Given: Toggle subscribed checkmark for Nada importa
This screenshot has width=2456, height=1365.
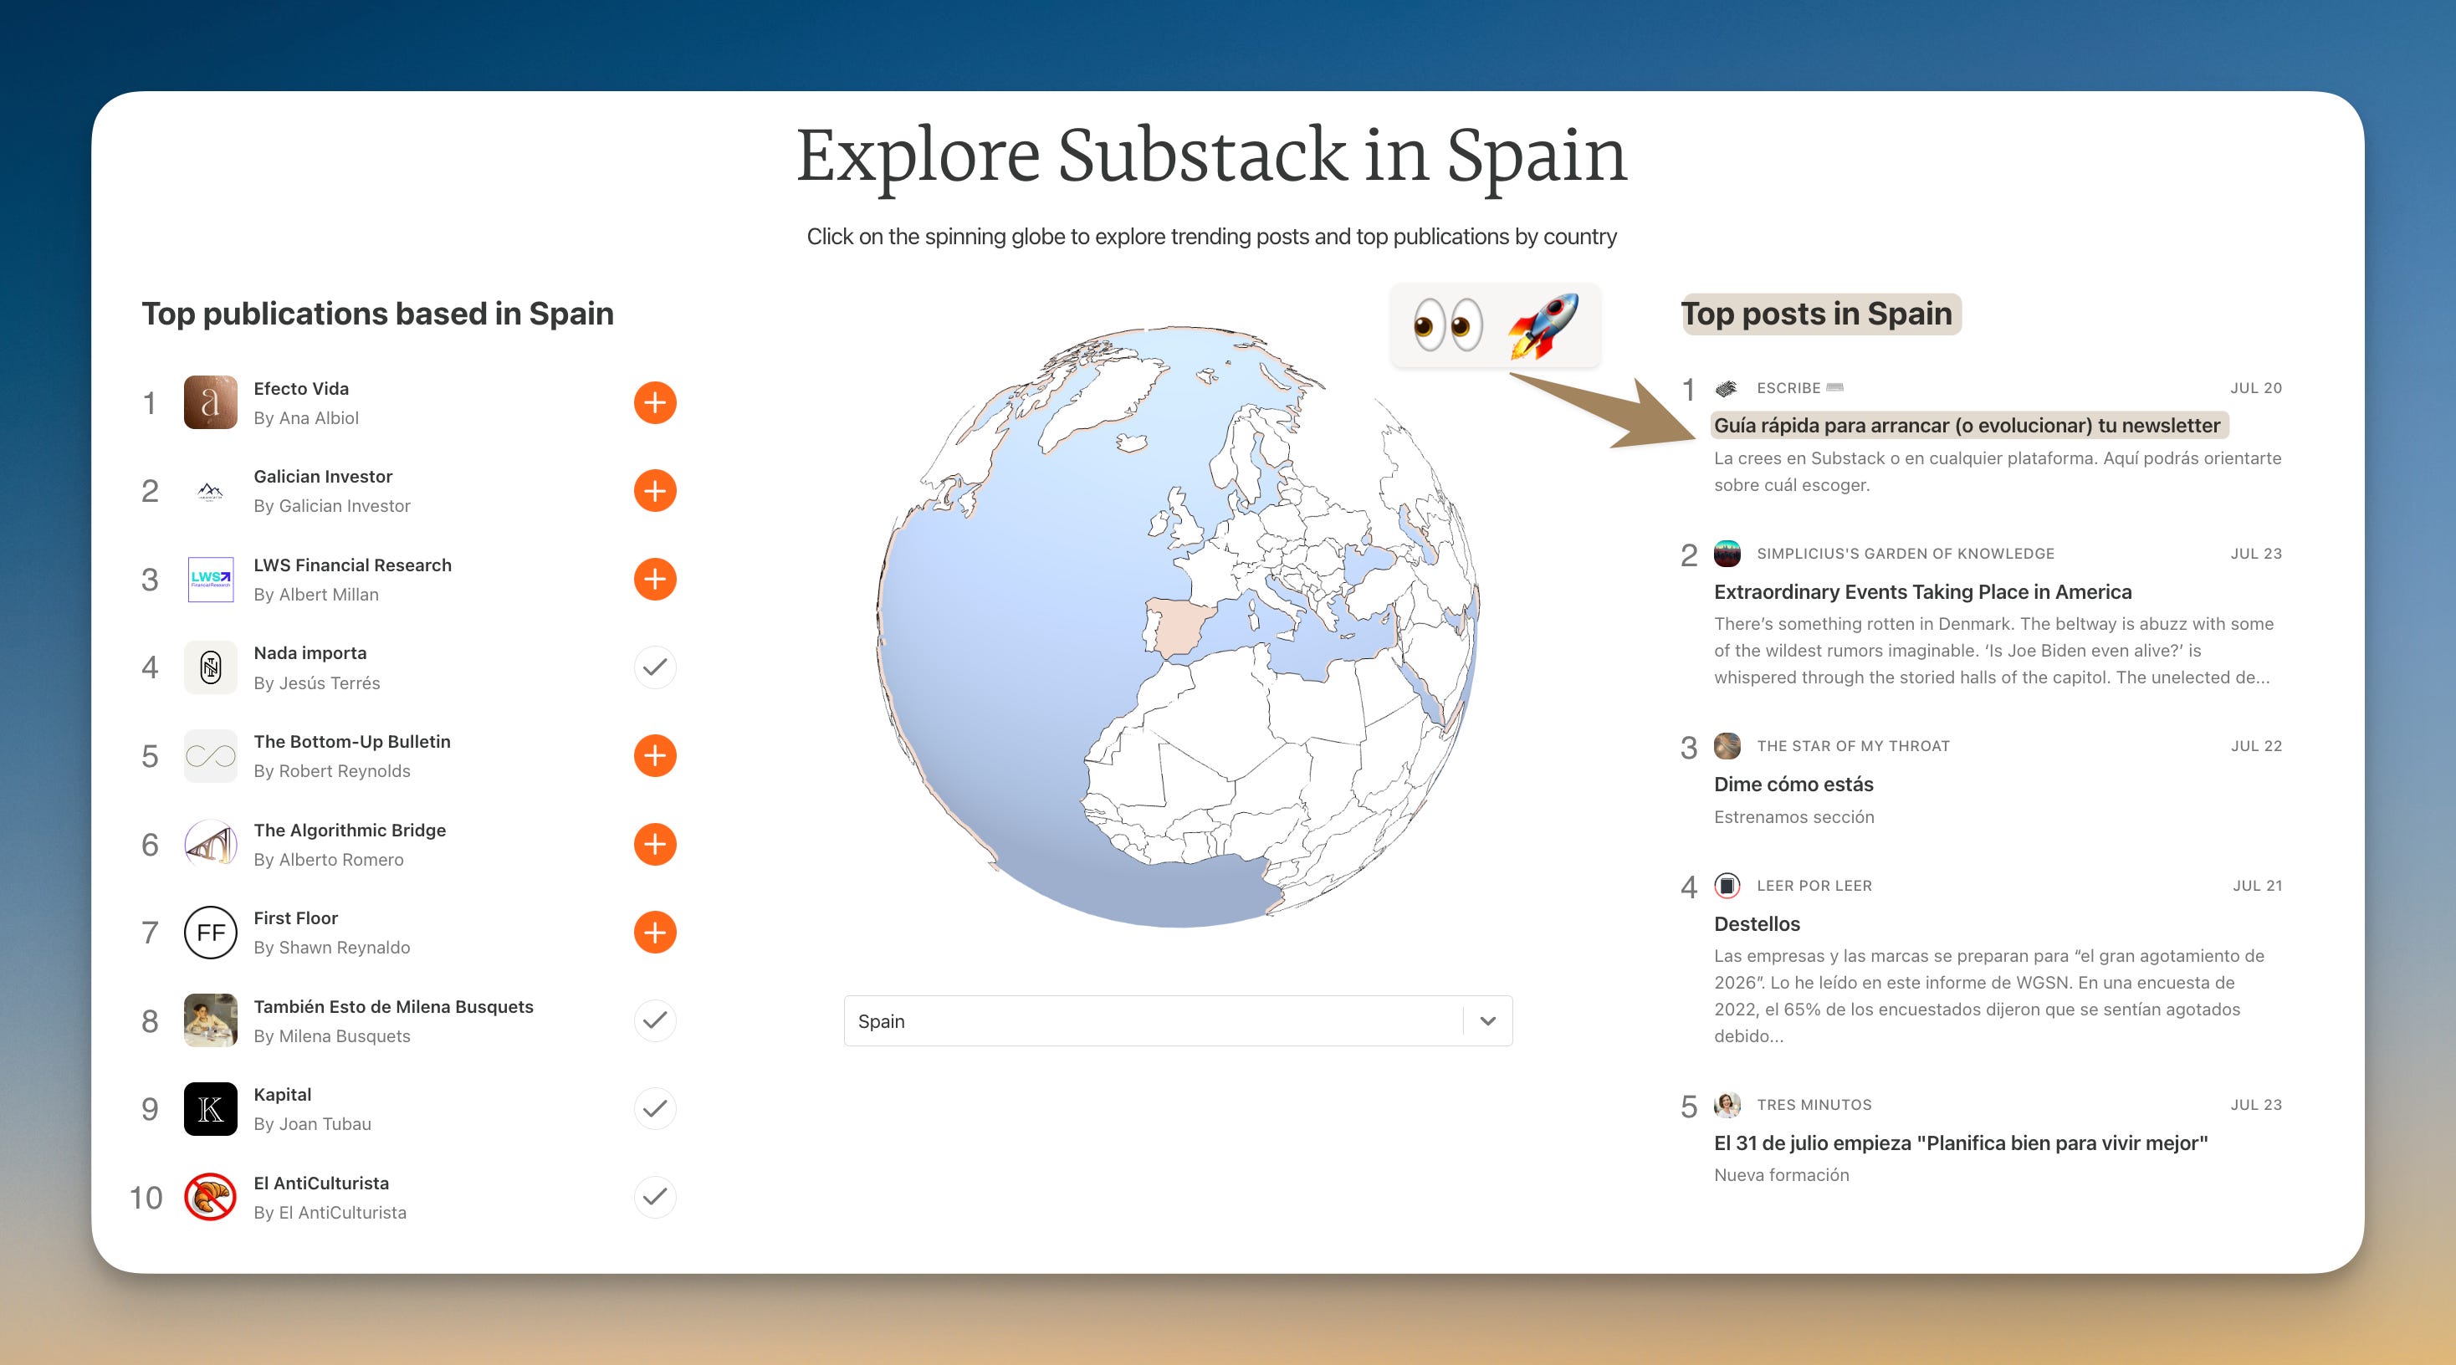Looking at the screenshot, I should (654, 667).
